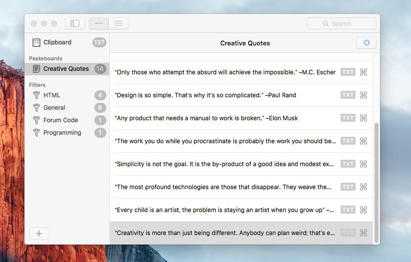The width and height of the screenshot is (411, 262).
Task: Open the Programming filter
Action: [x=67, y=133]
